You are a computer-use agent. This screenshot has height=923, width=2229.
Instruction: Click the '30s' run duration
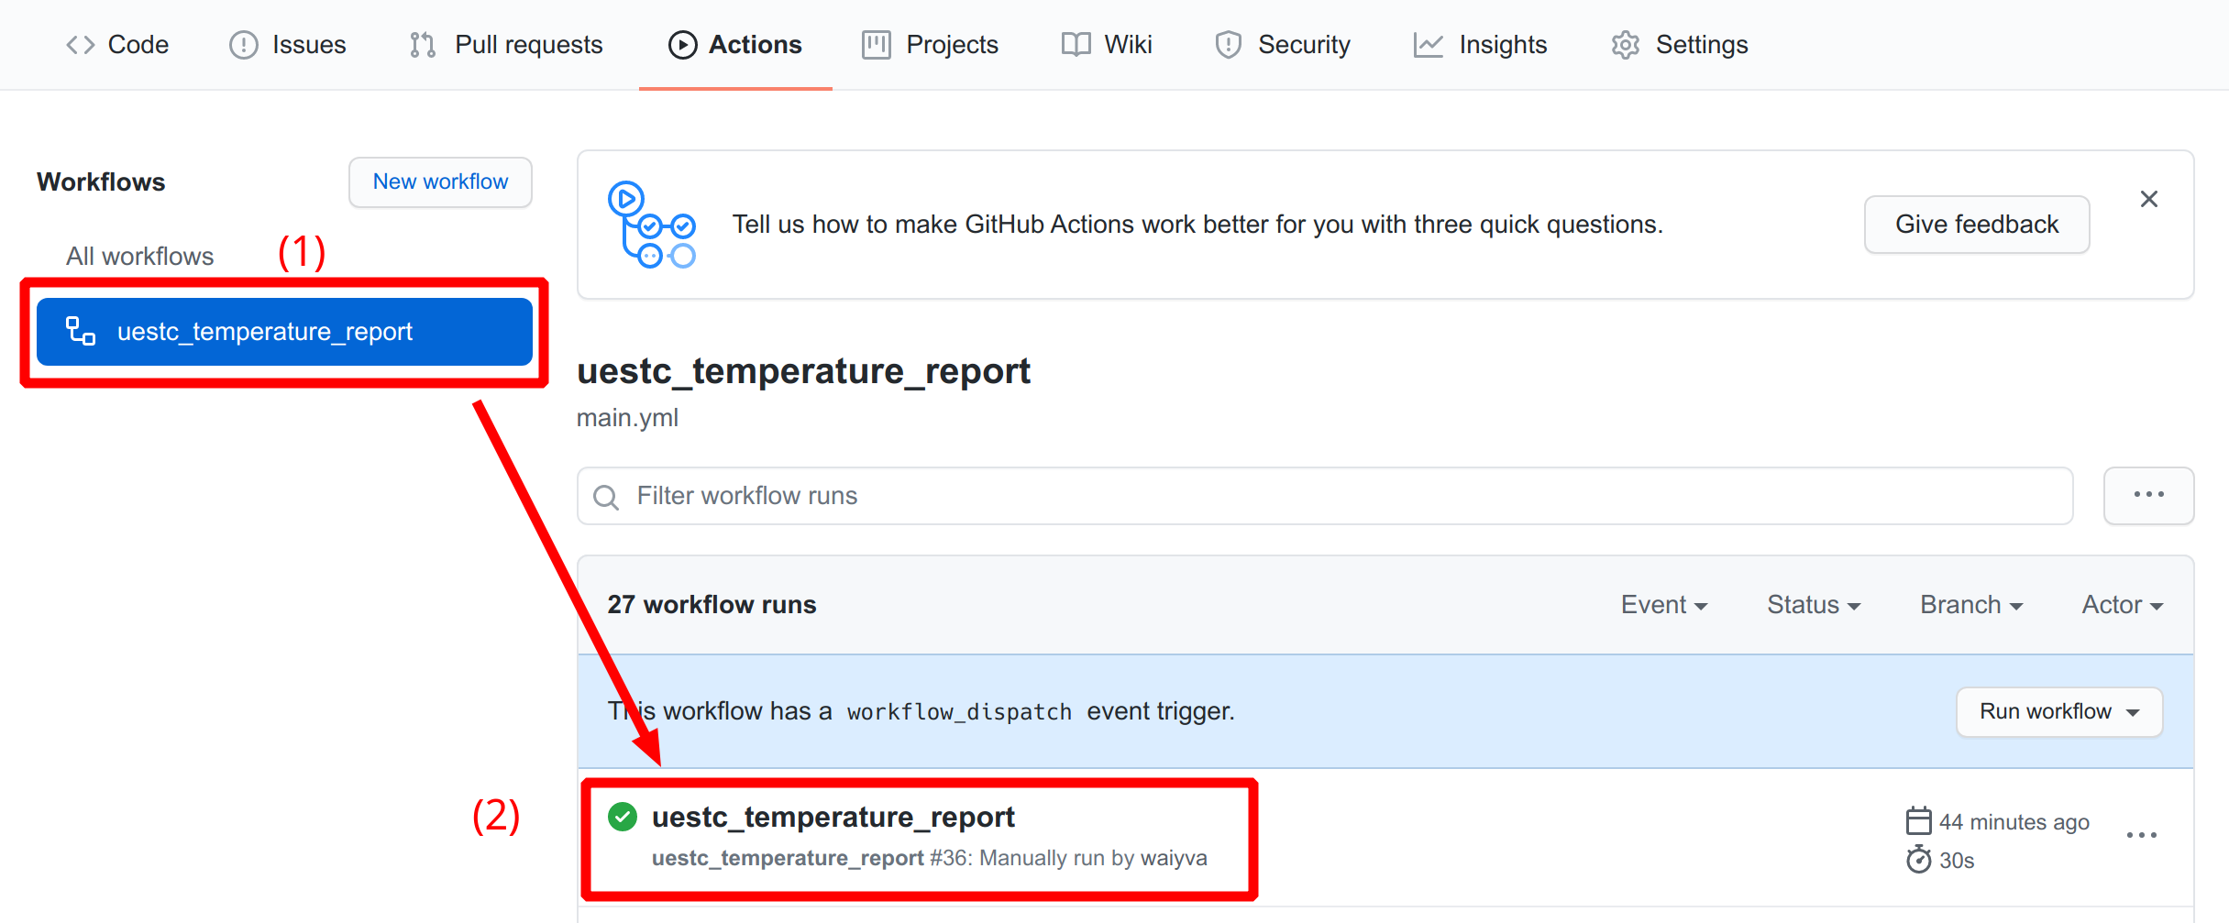1957,861
